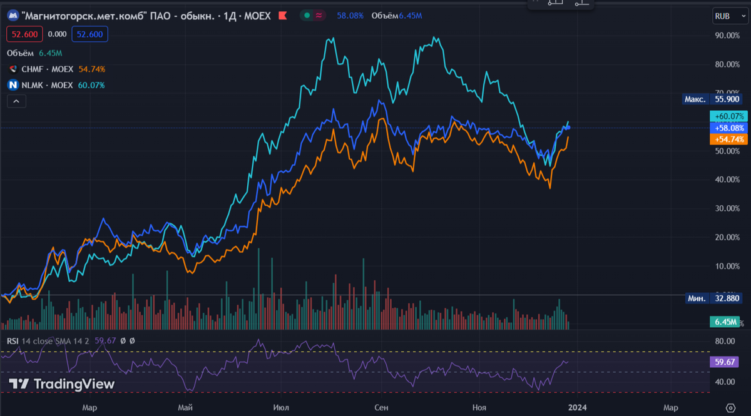Click the 80.00 RSI scale value

(x=724, y=342)
